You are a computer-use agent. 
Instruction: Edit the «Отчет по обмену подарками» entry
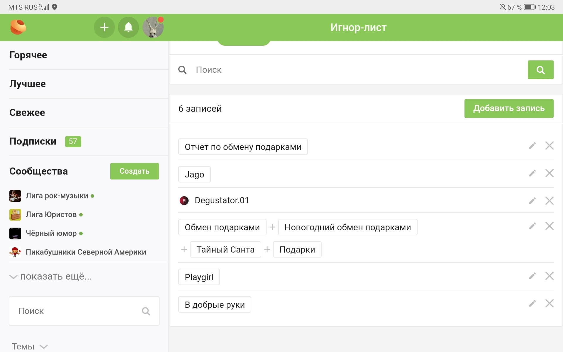tap(532, 146)
